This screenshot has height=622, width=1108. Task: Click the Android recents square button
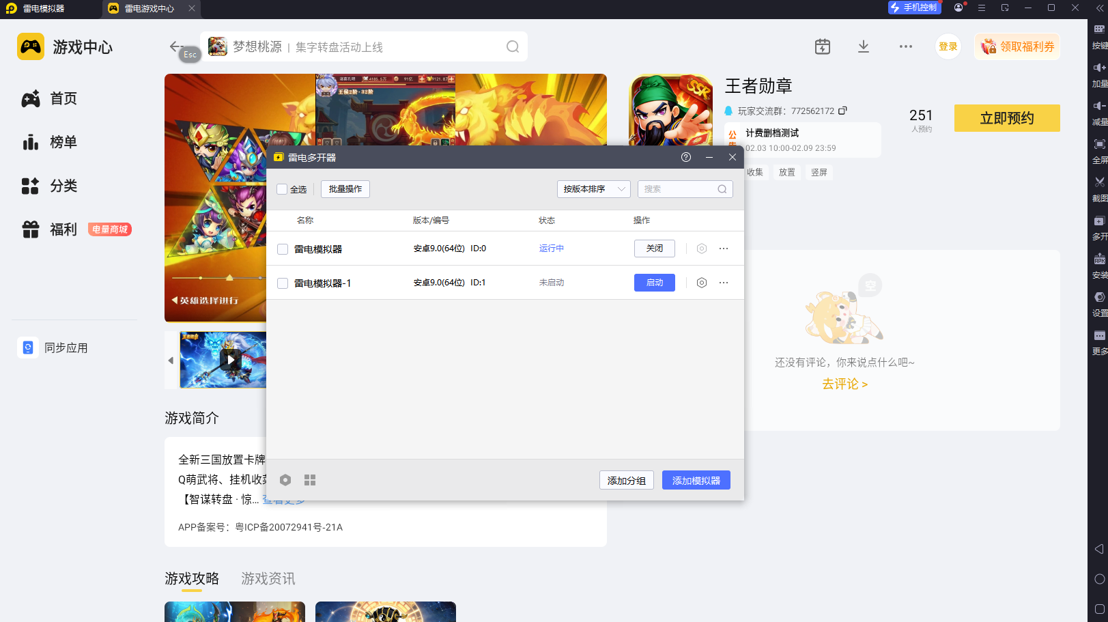[1099, 609]
